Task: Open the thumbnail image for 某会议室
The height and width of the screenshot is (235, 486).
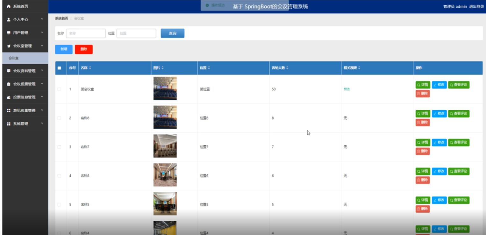Action: (165, 88)
